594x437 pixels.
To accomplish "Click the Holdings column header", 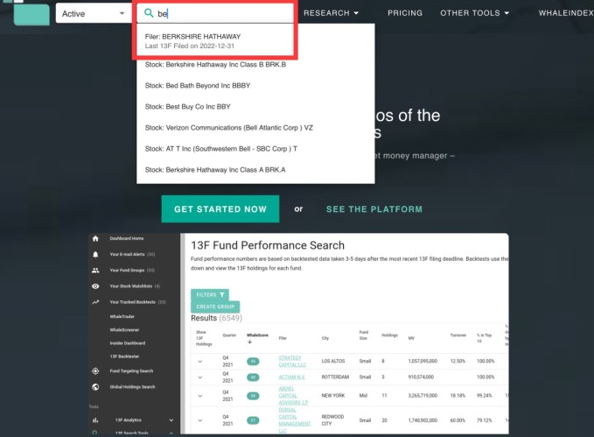I will [389, 335].
